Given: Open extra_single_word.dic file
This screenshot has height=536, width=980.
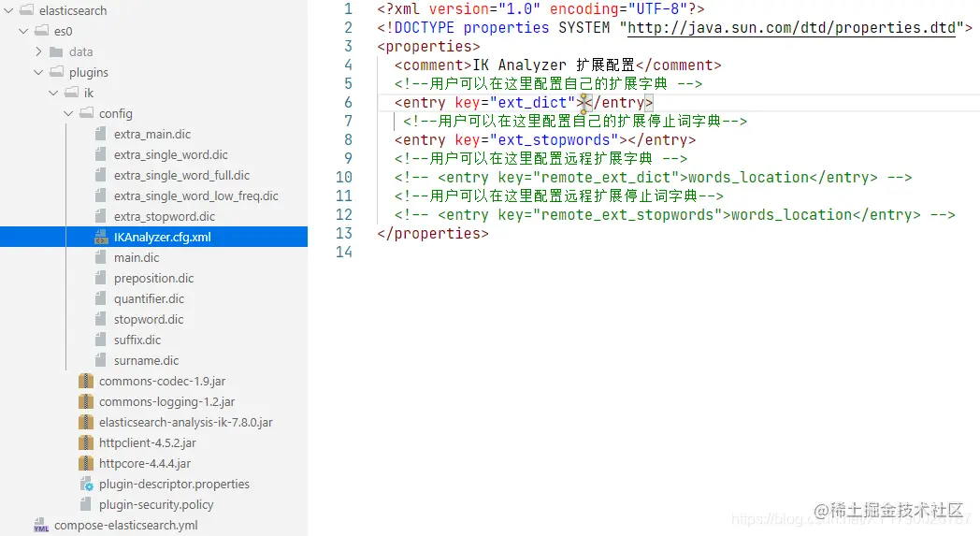Looking at the screenshot, I should tap(170, 155).
